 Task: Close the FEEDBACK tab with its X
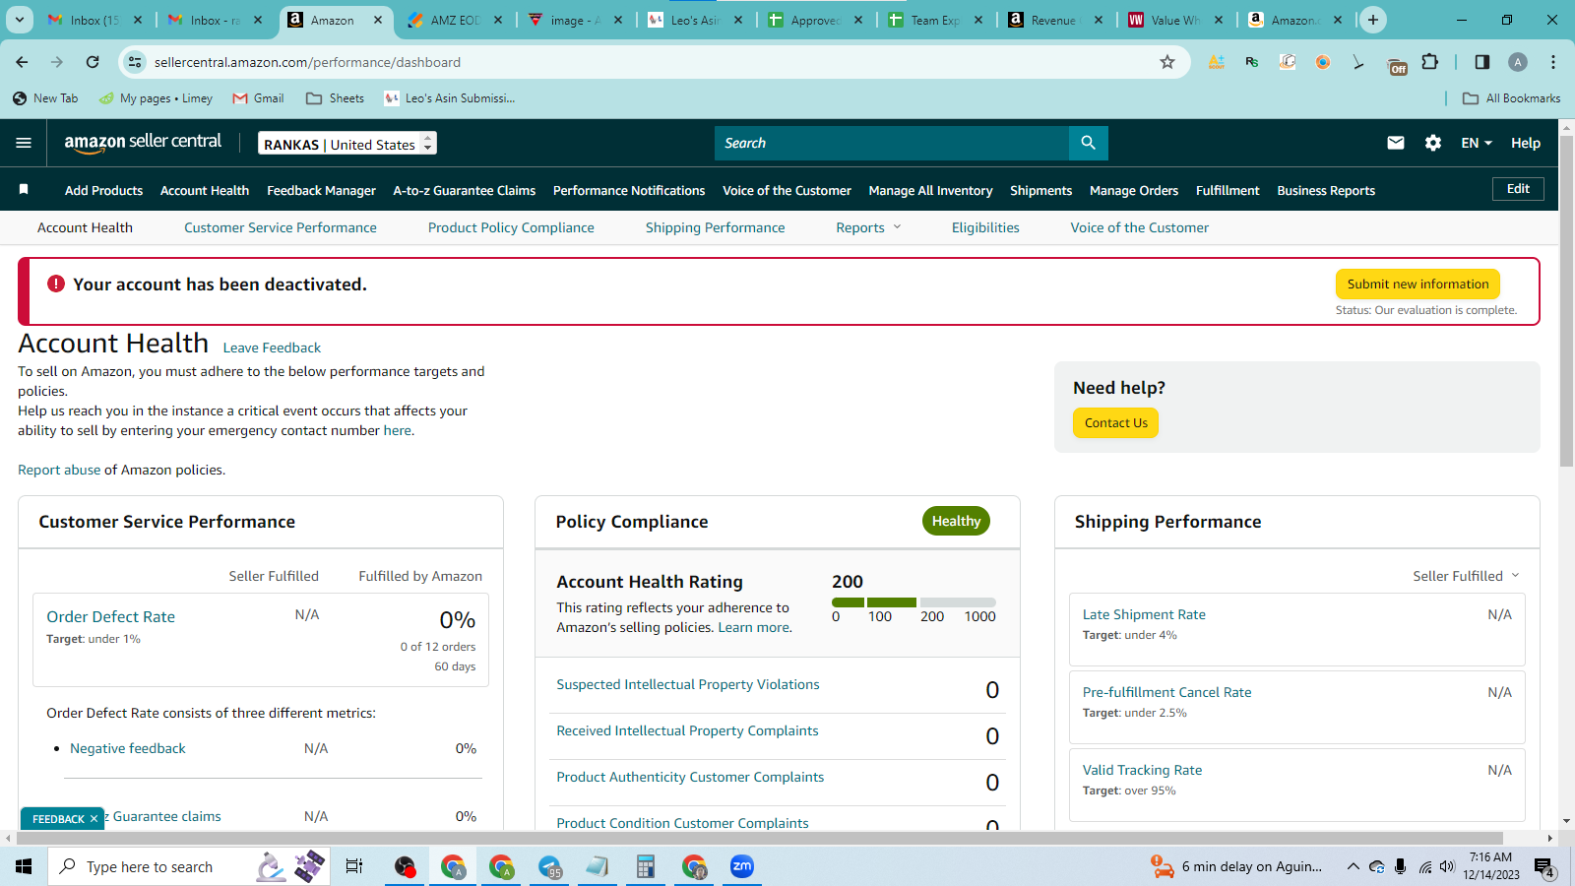[x=94, y=819]
